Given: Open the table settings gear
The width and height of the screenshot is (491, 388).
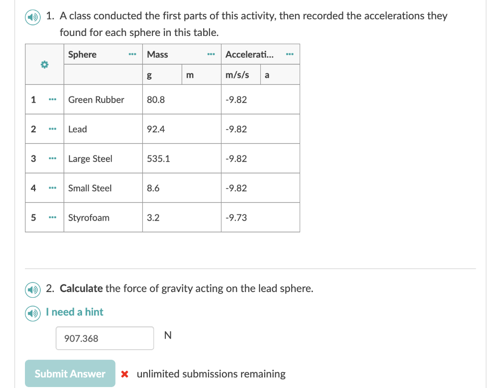Looking at the screenshot, I should pyautogui.click(x=44, y=64).
